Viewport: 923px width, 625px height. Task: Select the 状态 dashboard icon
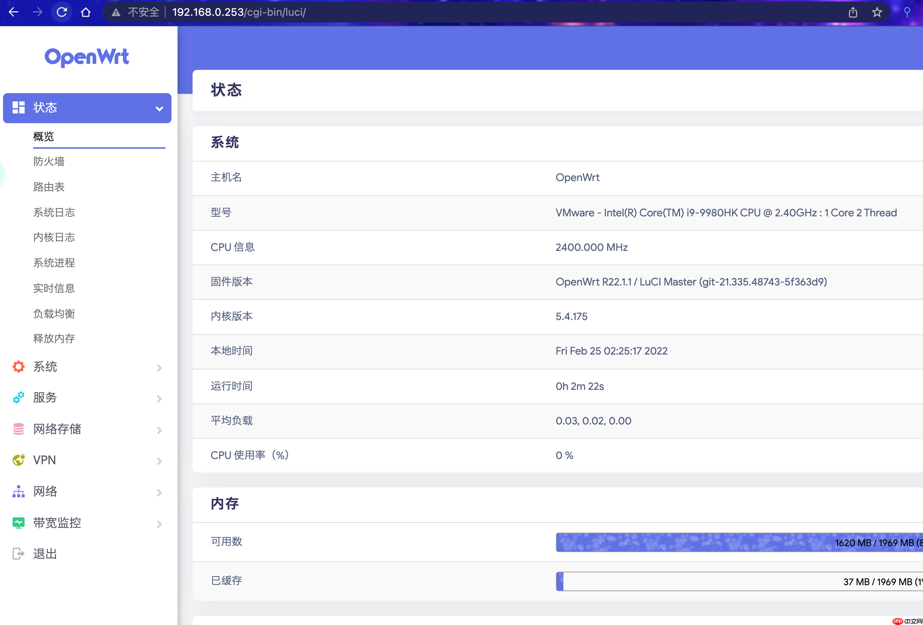point(18,108)
